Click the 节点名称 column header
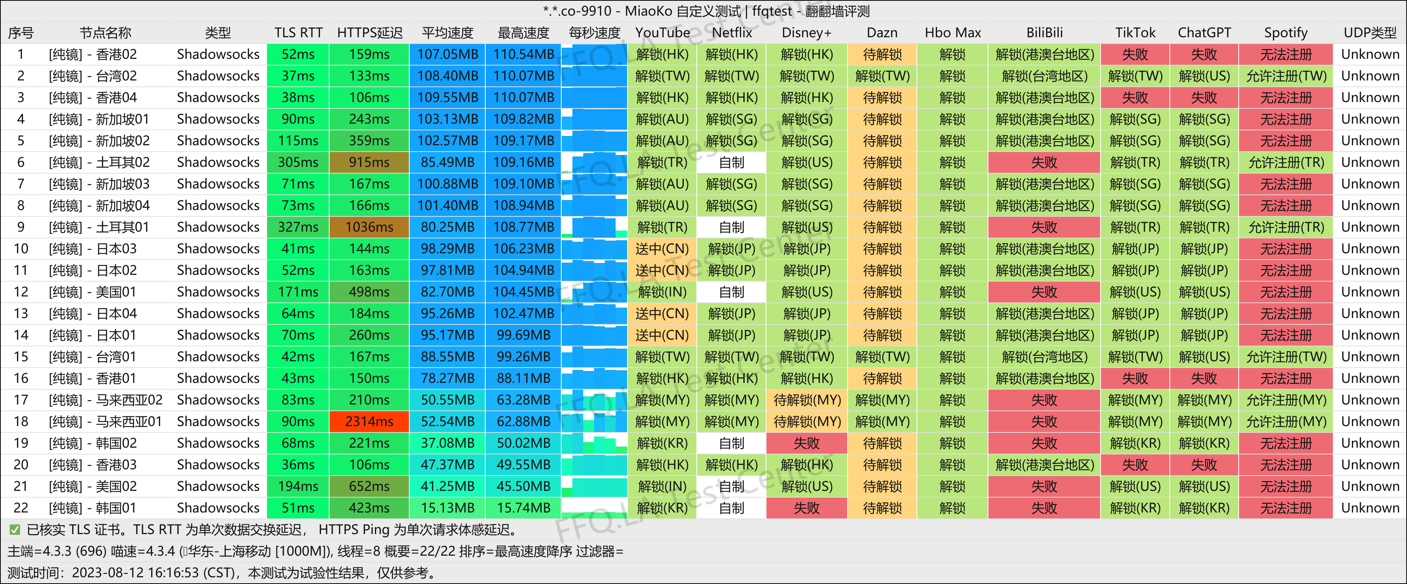This screenshot has height=584, width=1407. (x=105, y=33)
